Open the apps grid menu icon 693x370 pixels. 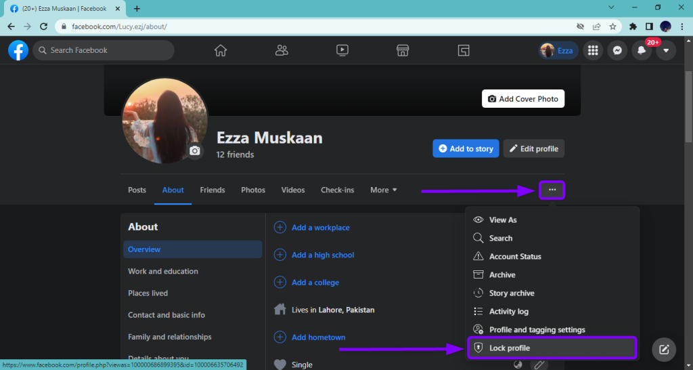point(593,50)
